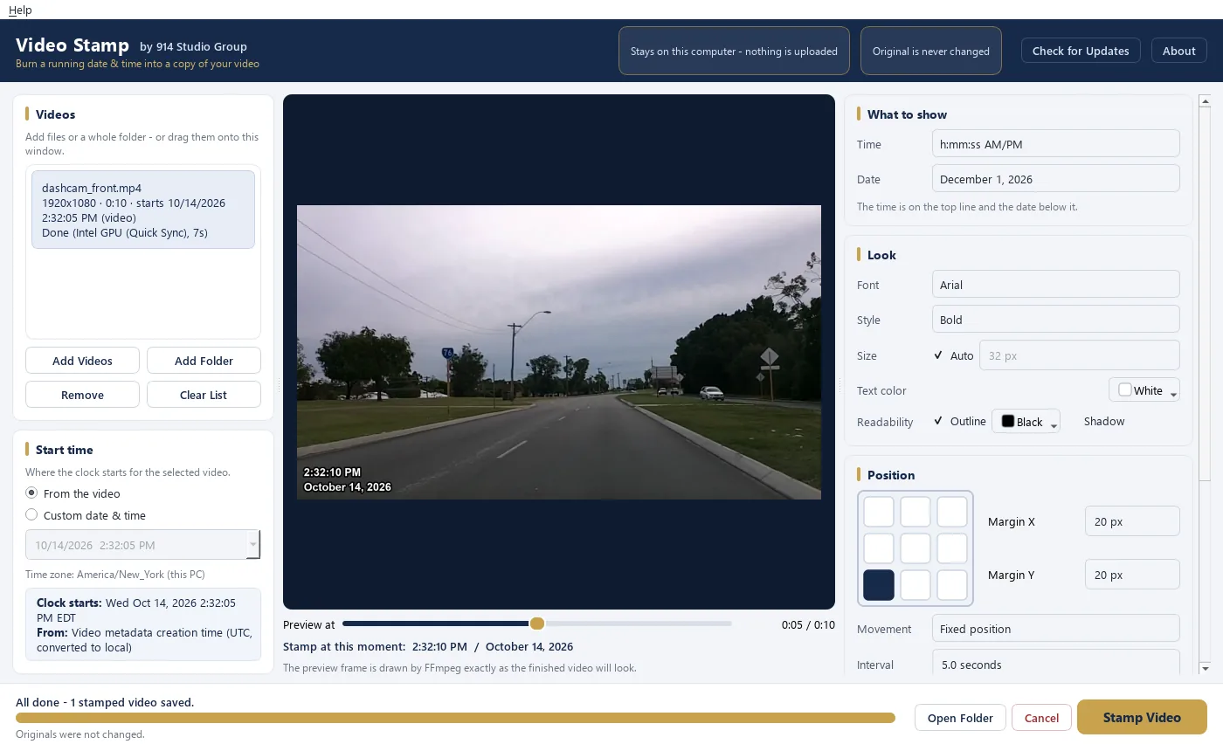The image size is (1223, 751).
Task: Clear the video list
Action: pyautogui.click(x=204, y=395)
